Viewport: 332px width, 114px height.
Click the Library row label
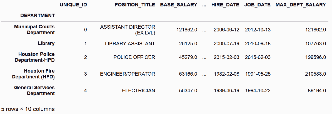tap(46, 43)
